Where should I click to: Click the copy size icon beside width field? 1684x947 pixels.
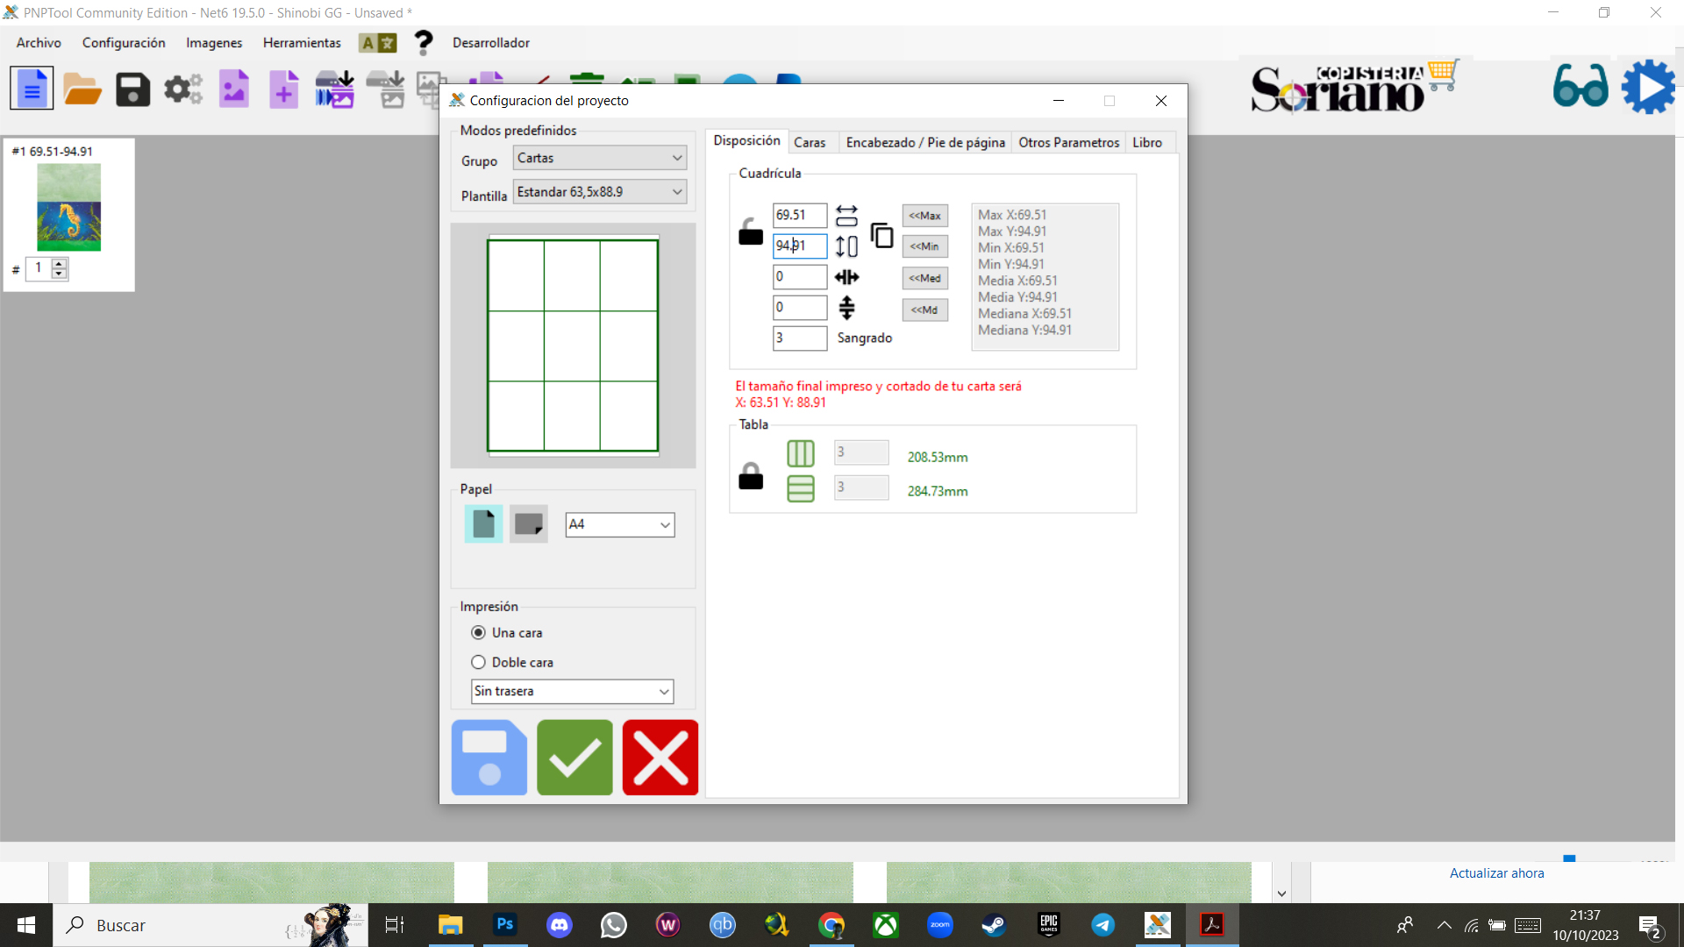(881, 235)
